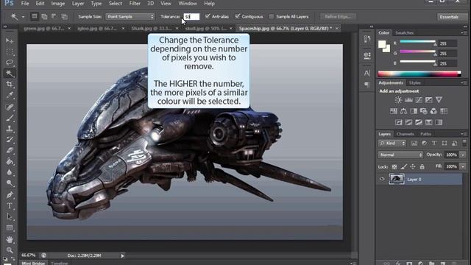Select the Path Selection tool
Image resolution: width=471 pixels, height=265 pixels.
pos(10,216)
